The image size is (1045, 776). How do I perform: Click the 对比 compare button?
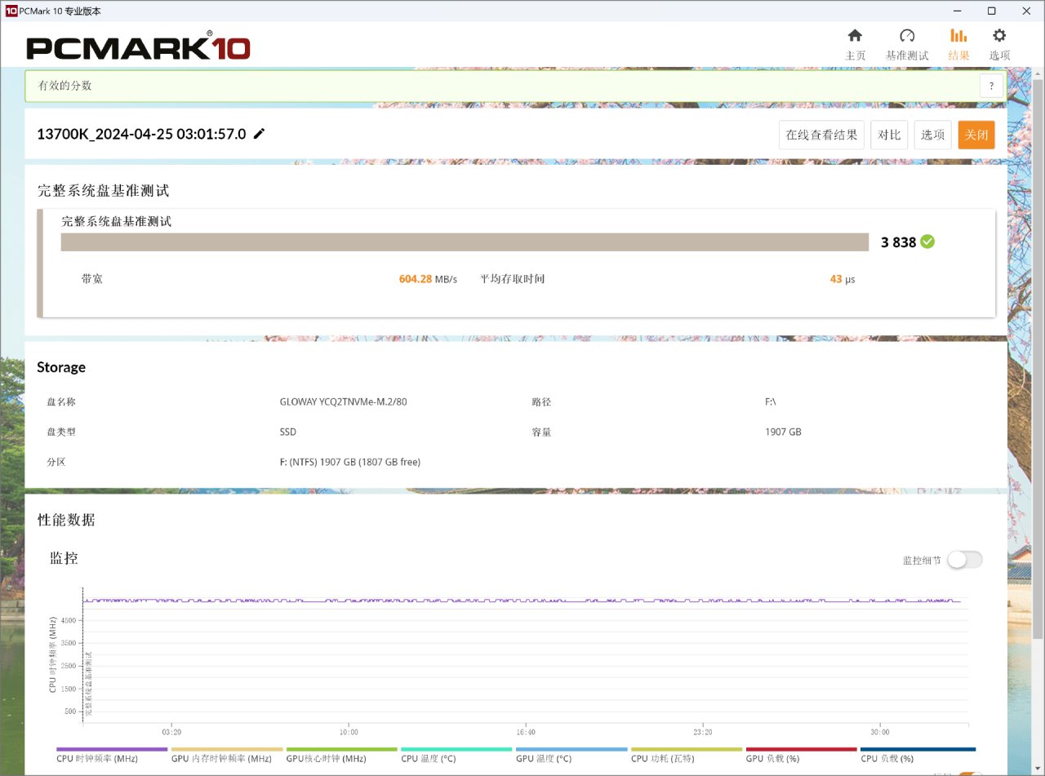point(889,135)
